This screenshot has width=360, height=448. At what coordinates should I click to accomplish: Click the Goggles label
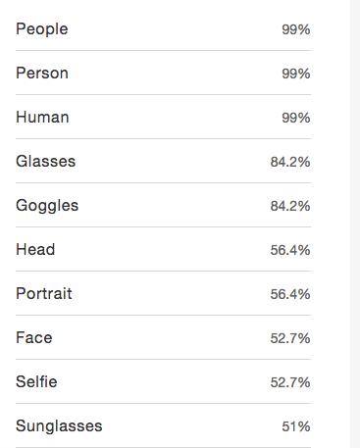click(47, 206)
